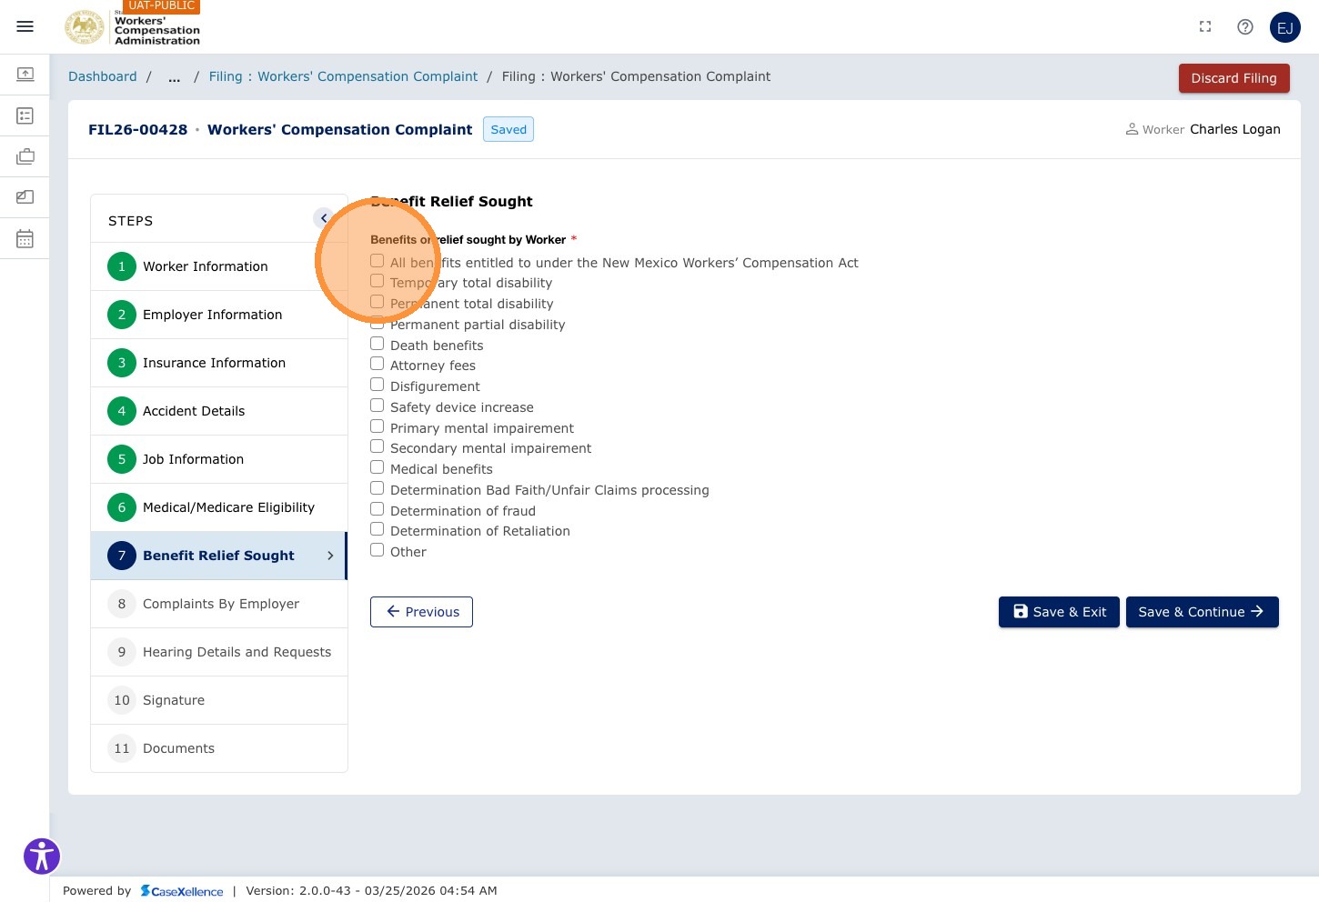Click the Discard Filing button

point(1233,78)
